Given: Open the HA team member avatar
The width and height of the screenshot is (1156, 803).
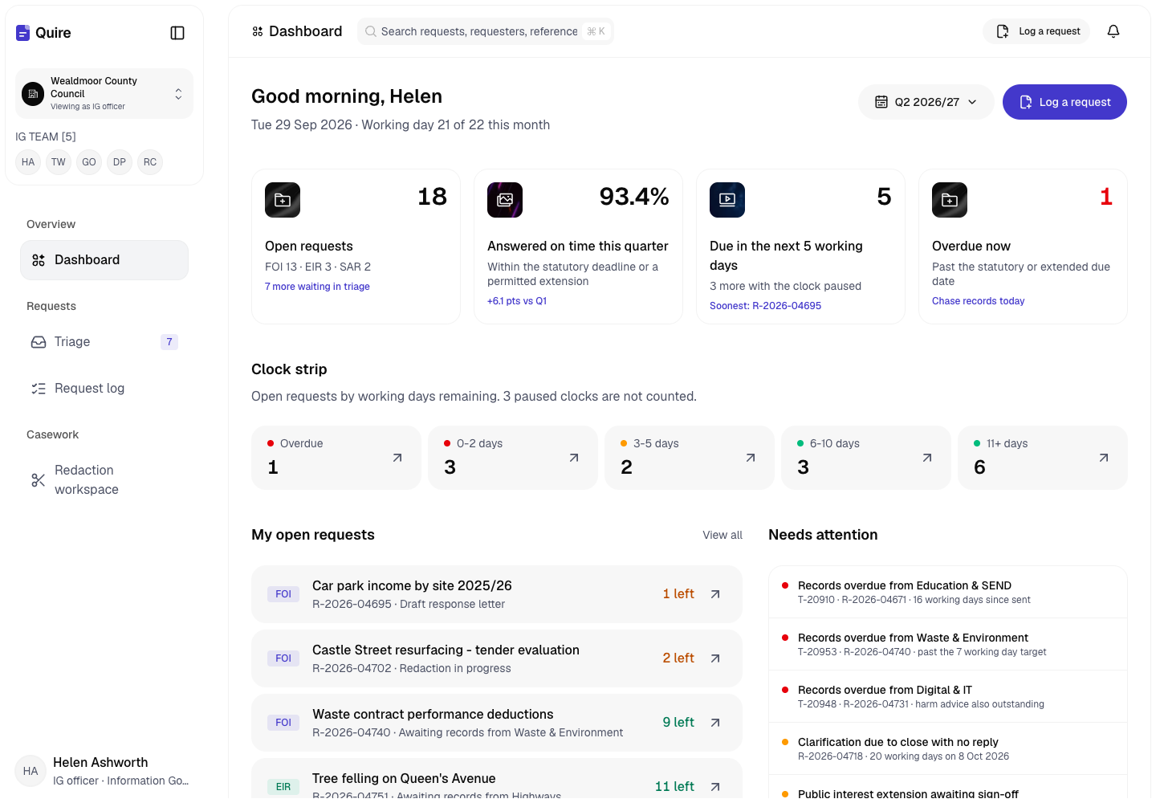Looking at the screenshot, I should pos(28,162).
